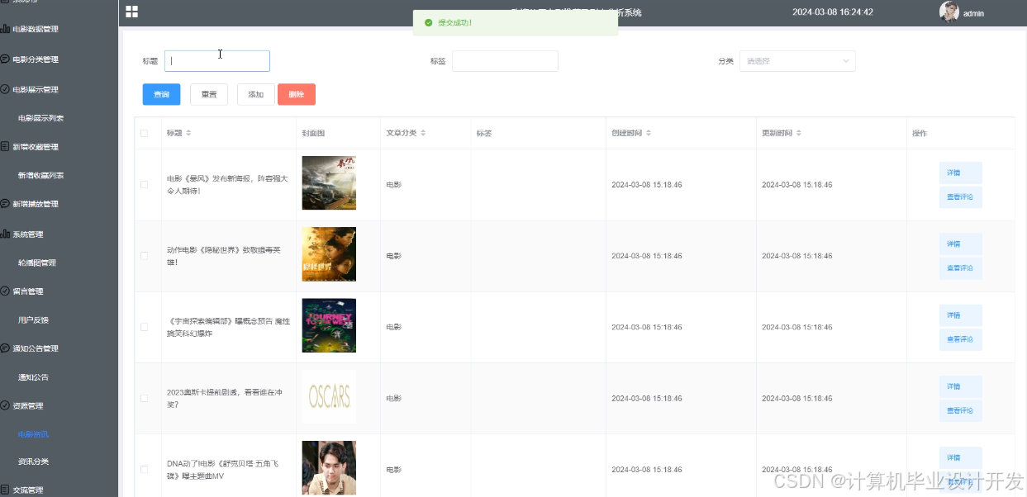Open 查看评论 for the 2023奥斯卡 row
This screenshot has width=1027, height=497.
coord(960,410)
